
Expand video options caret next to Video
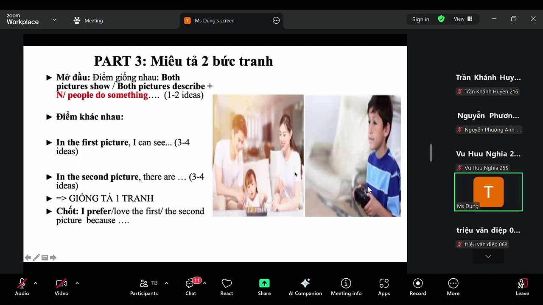point(77,283)
